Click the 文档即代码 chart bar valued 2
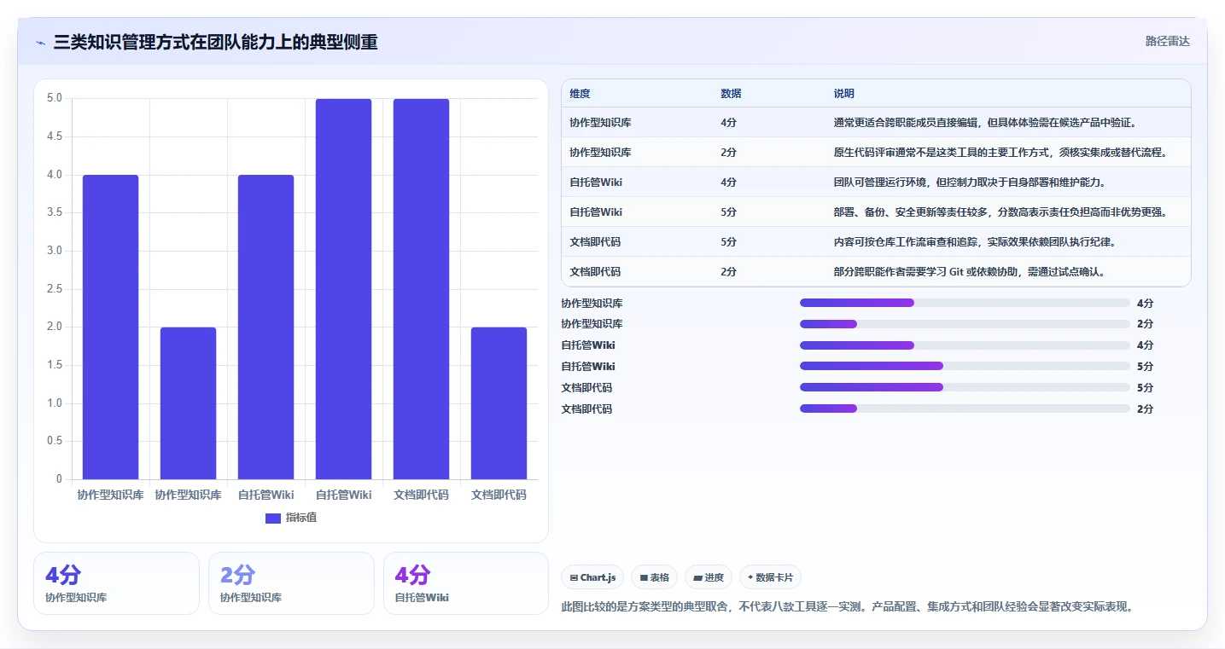 click(x=499, y=403)
